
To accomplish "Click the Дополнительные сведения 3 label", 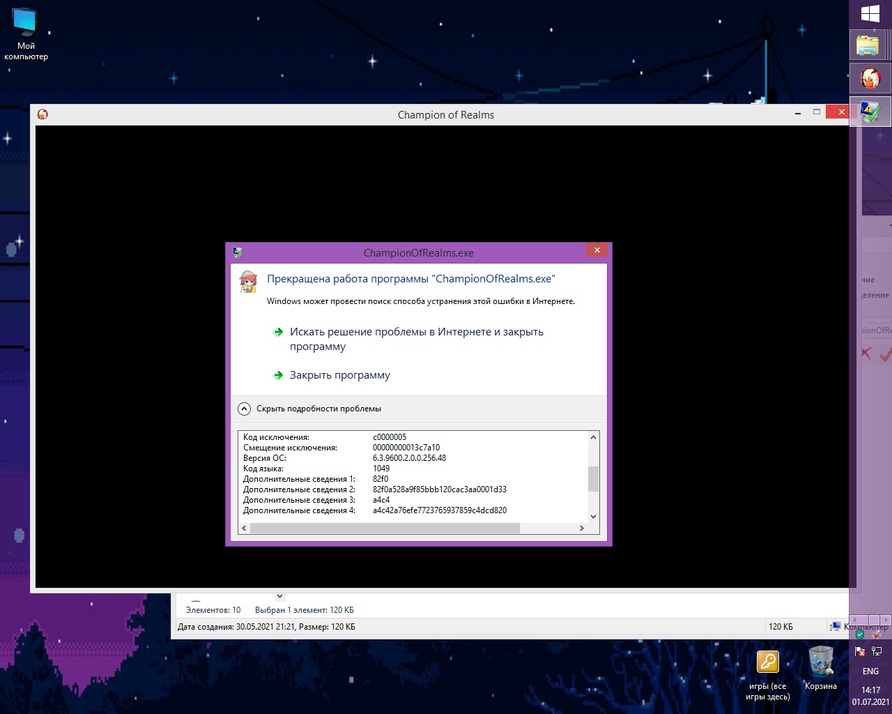I will [299, 500].
